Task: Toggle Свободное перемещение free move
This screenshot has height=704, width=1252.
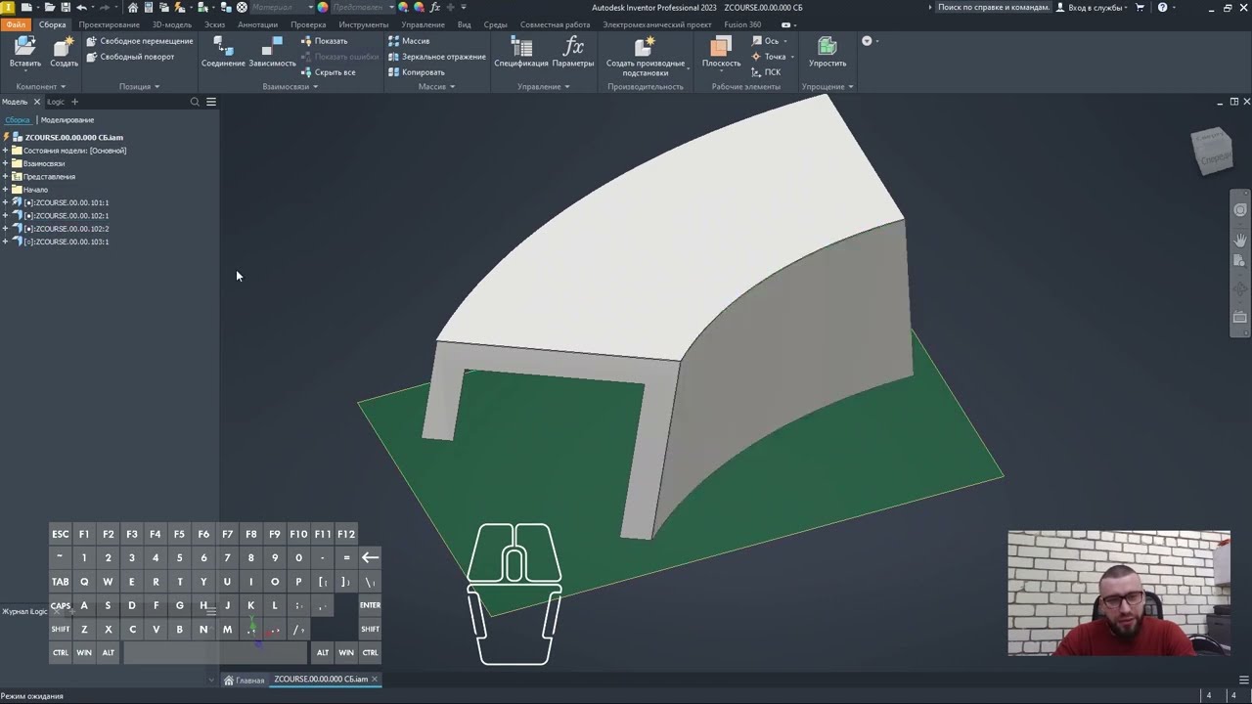Action: 140,41
